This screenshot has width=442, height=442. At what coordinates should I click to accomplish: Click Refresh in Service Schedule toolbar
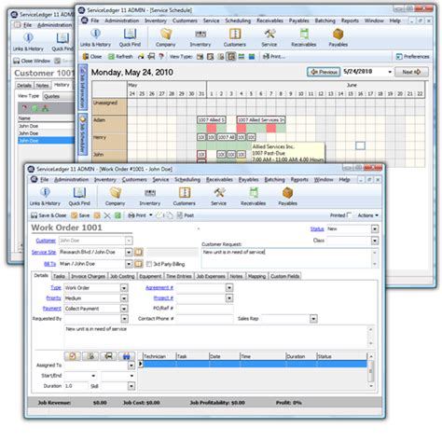pos(120,57)
